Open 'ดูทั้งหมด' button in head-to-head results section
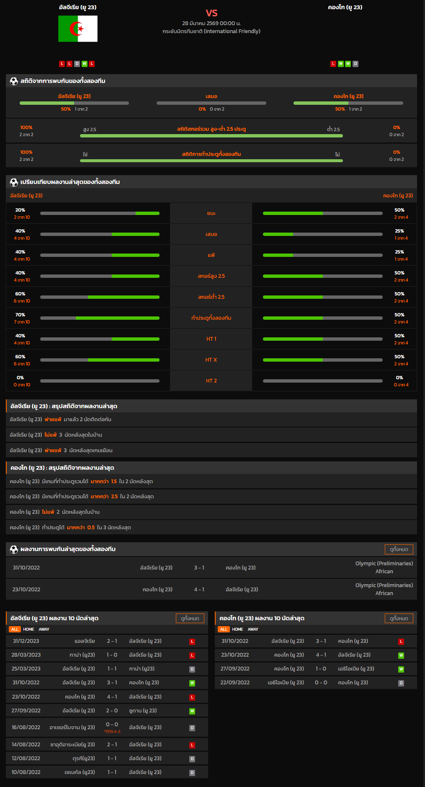425x787 pixels. [399, 549]
